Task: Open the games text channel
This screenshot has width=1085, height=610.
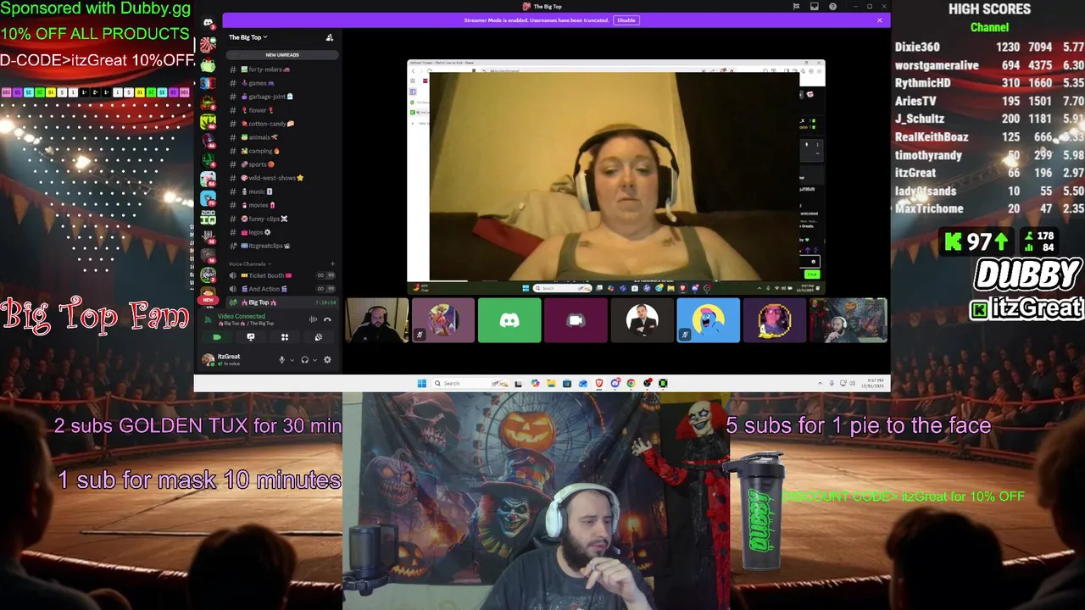Action: 282,83
